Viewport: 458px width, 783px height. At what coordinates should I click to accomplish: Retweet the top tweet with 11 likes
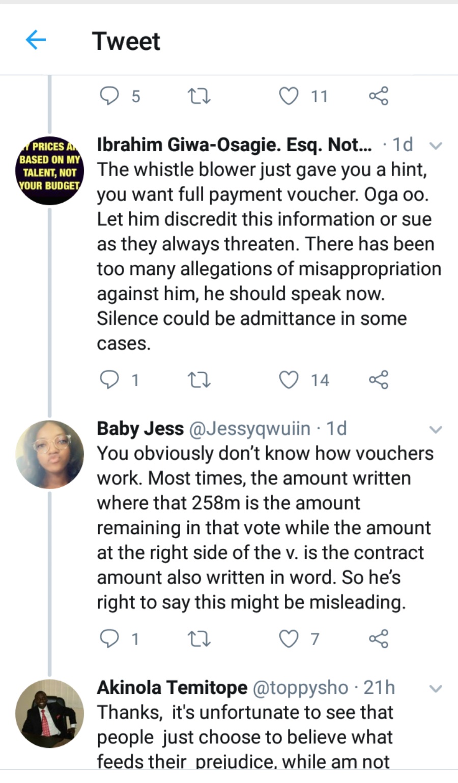199,96
